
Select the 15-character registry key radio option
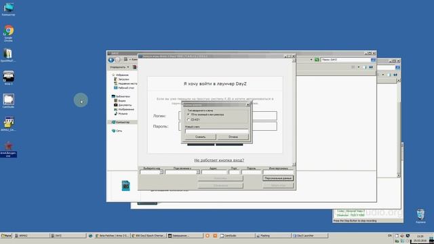205,115
